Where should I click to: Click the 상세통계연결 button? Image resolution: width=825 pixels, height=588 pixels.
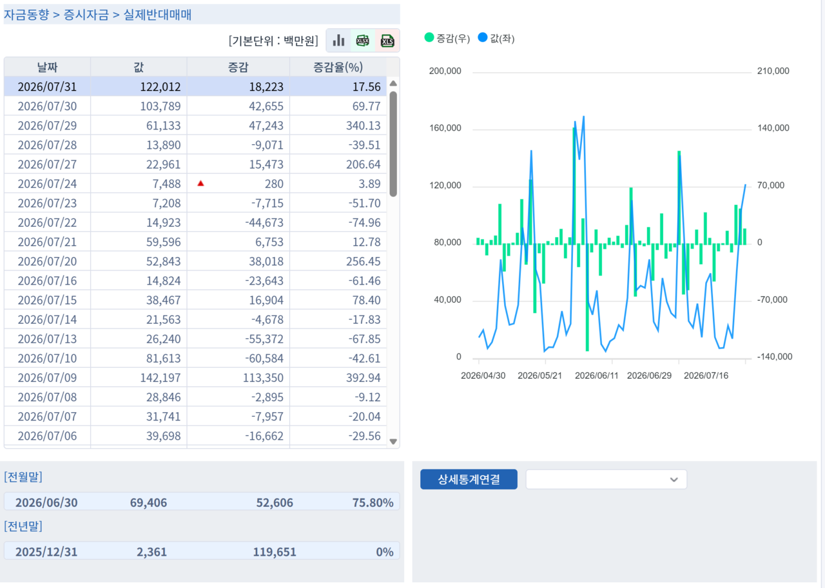point(469,479)
